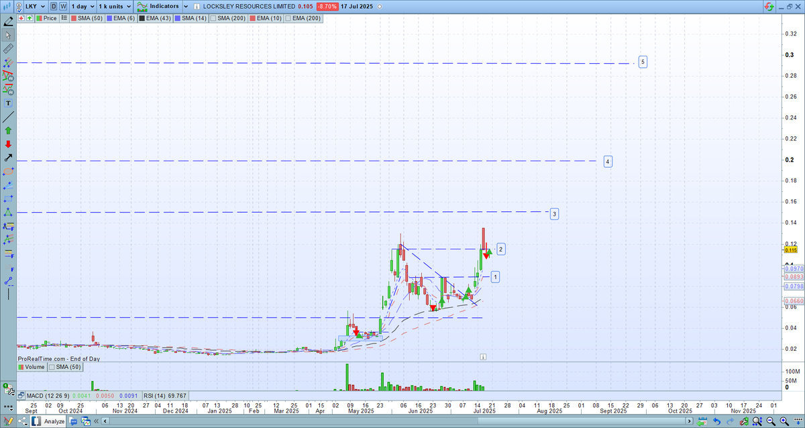Screen dimensions: 805x428
Task: Select the black diagonal arrow tool
Action: (x=8, y=158)
